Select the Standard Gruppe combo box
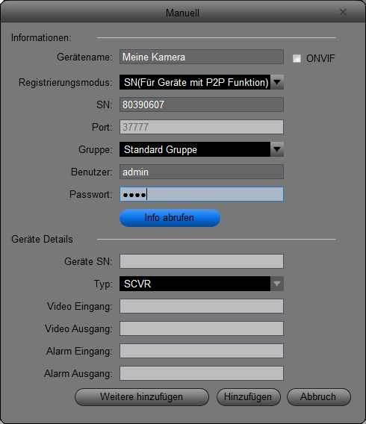366x424 pixels. [202, 149]
